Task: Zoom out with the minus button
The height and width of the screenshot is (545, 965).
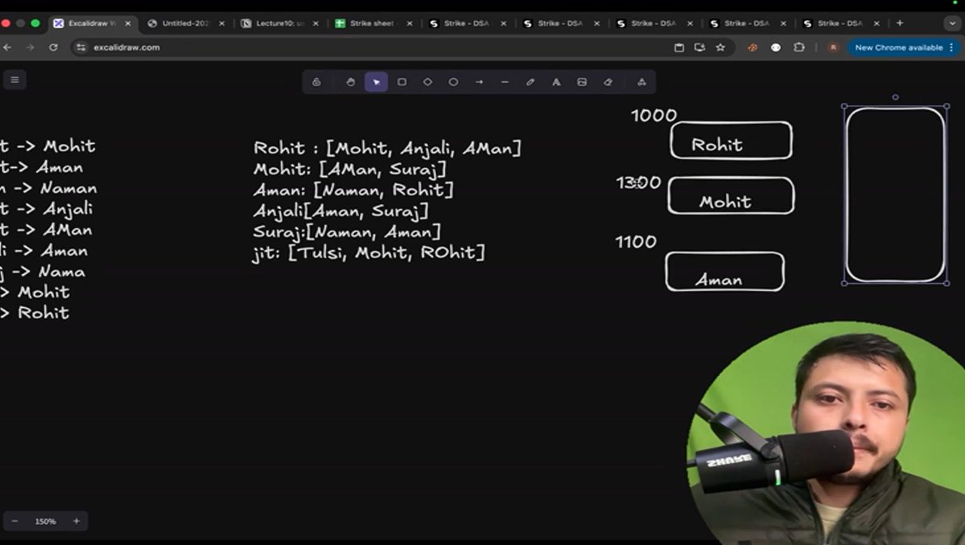Action: coord(14,522)
